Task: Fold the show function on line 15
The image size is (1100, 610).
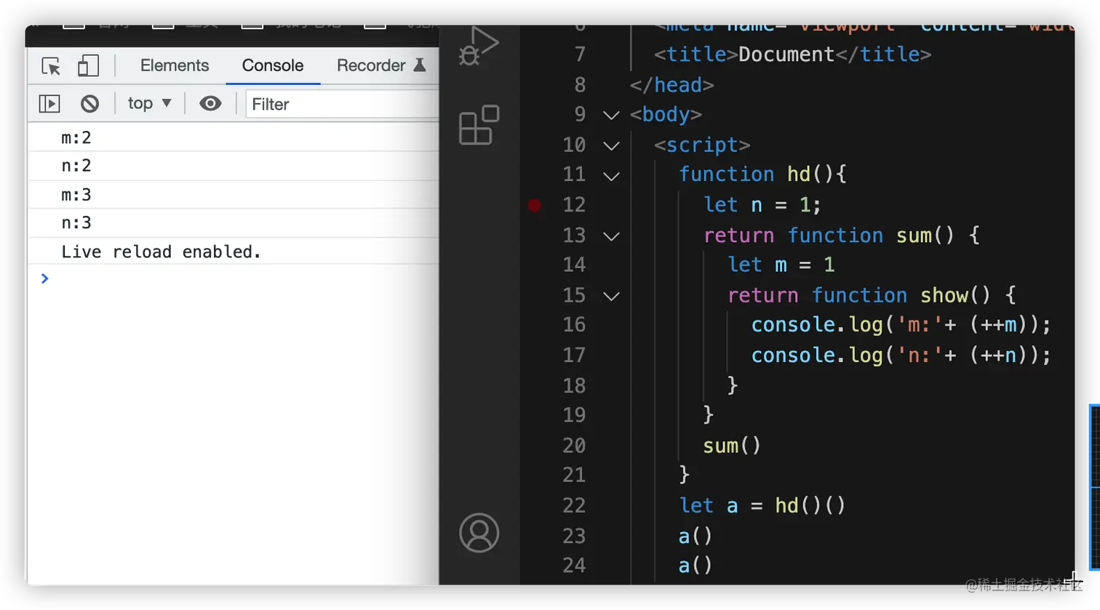Action: click(x=612, y=296)
